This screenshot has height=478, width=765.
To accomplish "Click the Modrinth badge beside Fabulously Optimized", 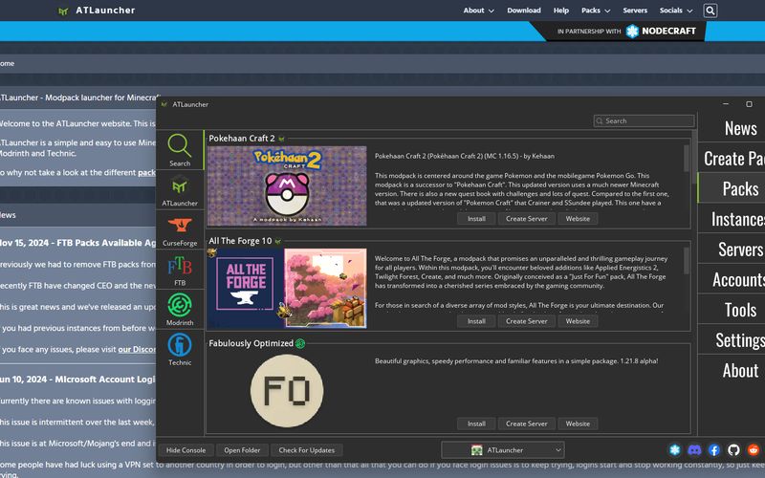I will (300, 343).
